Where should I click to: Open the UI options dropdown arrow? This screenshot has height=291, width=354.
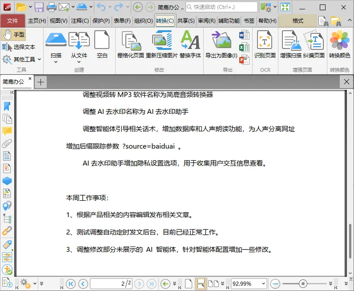(x=275, y=7)
